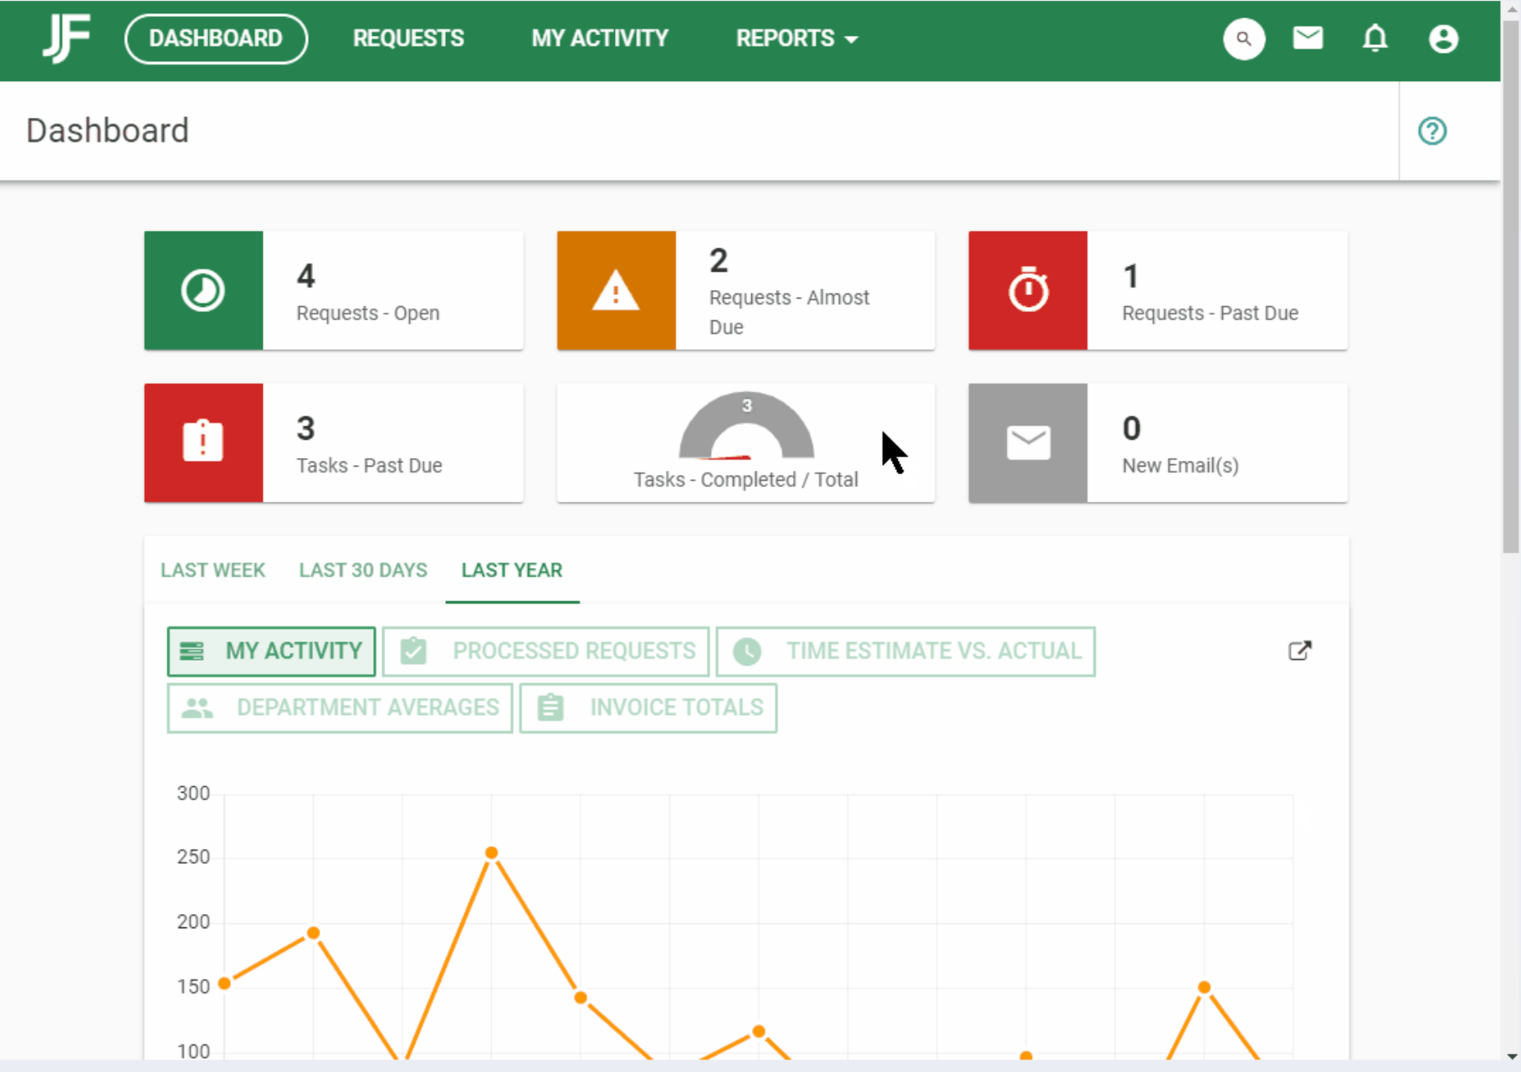Click the Tasks - Completed / Total label
Image resolution: width=1521 pixels, height=1072 pixels.
(745, 479)
